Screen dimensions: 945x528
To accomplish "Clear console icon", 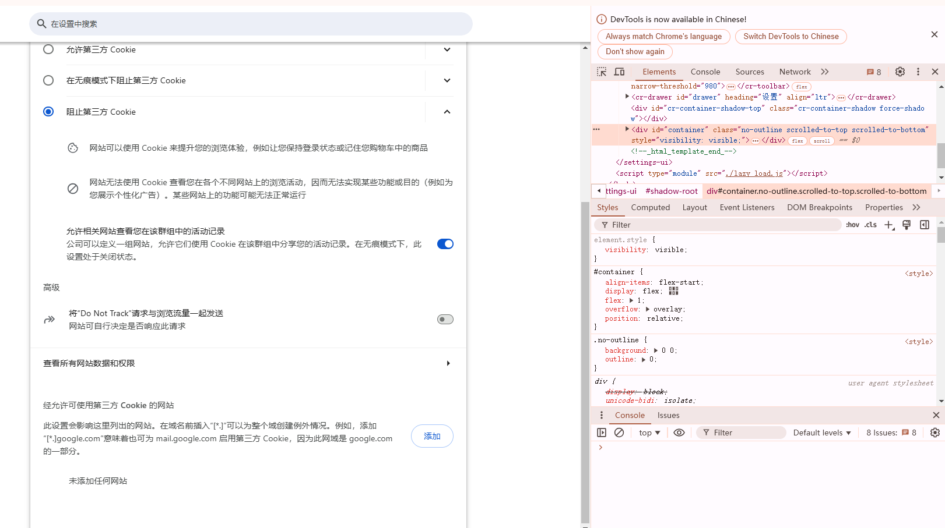I will (x=619, y=433).
